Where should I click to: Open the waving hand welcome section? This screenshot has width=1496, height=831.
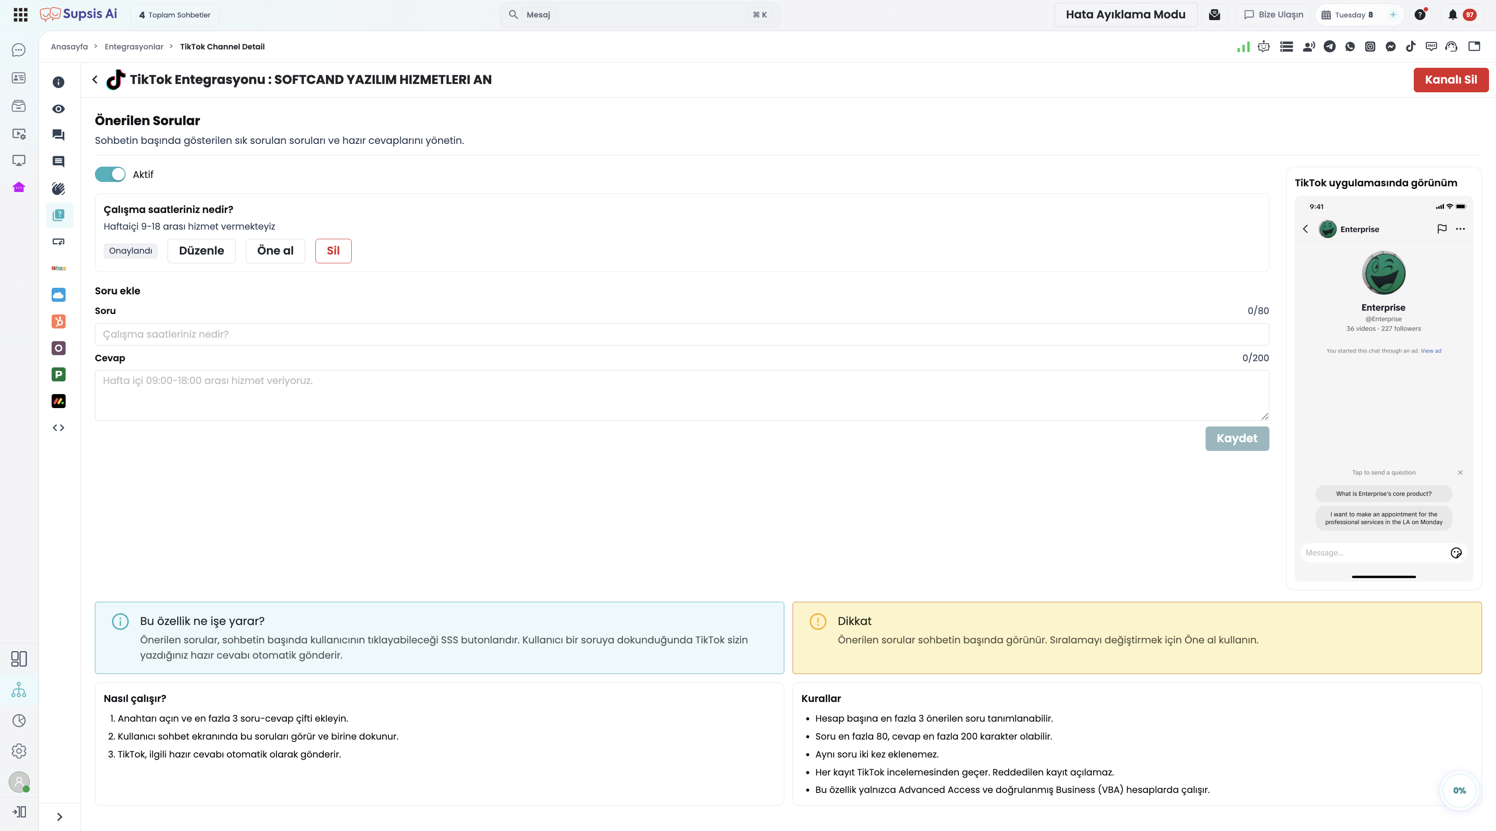pos(59,188)
